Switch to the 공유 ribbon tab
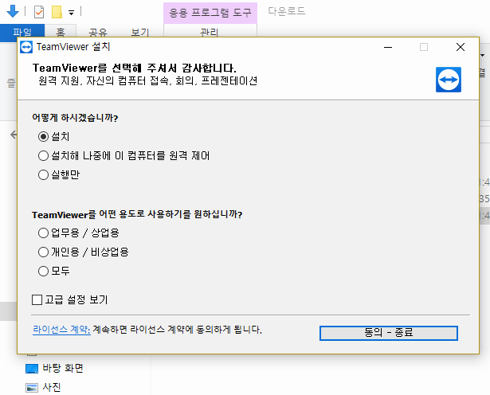 coord(98,33)
